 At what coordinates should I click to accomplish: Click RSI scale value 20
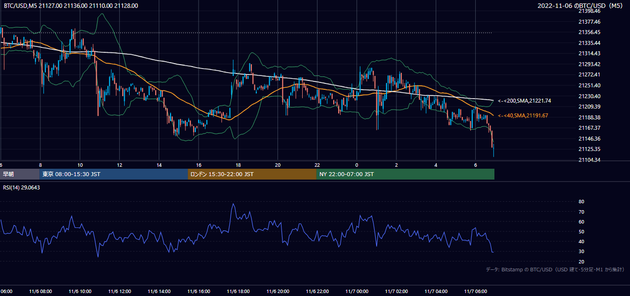(581, 261)
